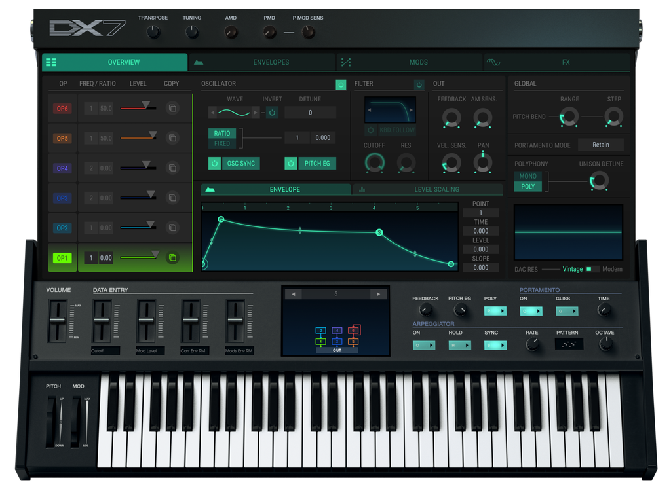671x489 pixels.
Task: Open the Mods tab
Action: [x=410, y=62]
